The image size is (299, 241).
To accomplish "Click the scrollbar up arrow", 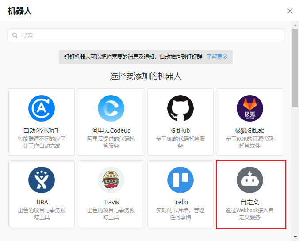I will [295, 25].
